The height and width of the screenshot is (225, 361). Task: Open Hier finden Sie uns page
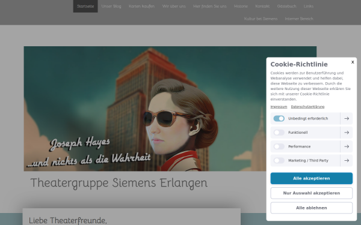[x=210, y=6]
